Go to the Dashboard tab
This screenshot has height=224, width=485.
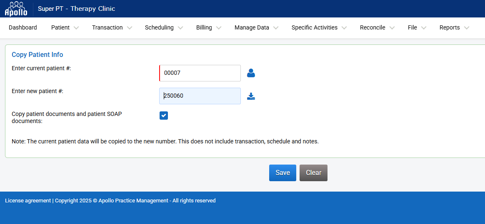[23, 28]
